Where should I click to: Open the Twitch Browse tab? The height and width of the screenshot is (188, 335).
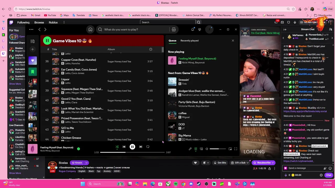click(x=39, y=22)
